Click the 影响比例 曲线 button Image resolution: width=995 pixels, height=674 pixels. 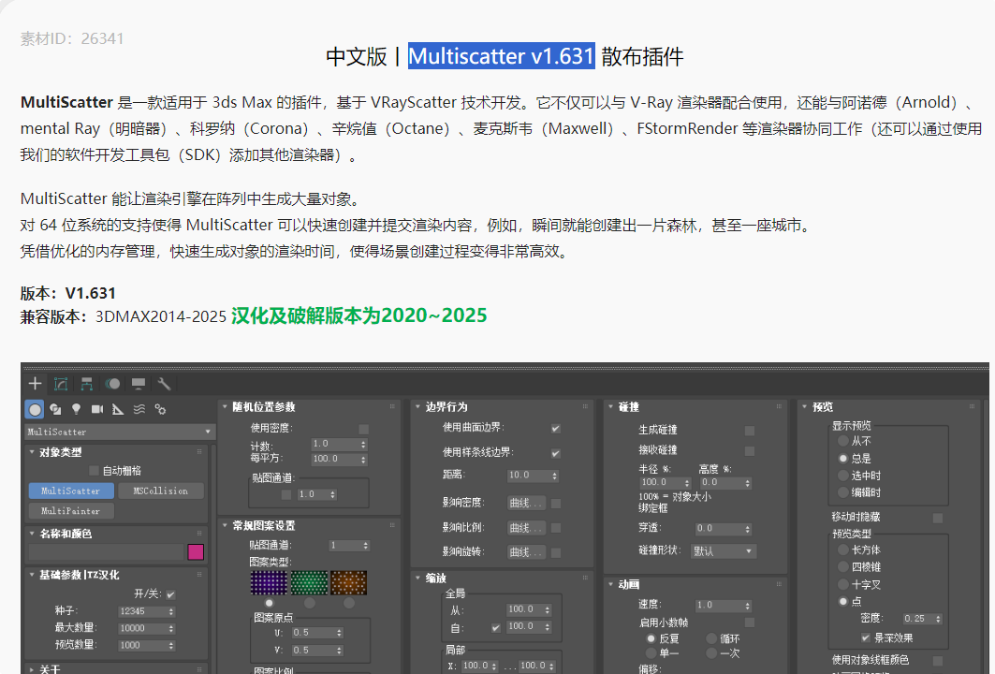tap(526, 528)
